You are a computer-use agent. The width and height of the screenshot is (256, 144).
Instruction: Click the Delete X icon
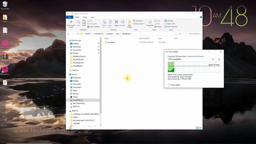116,23
